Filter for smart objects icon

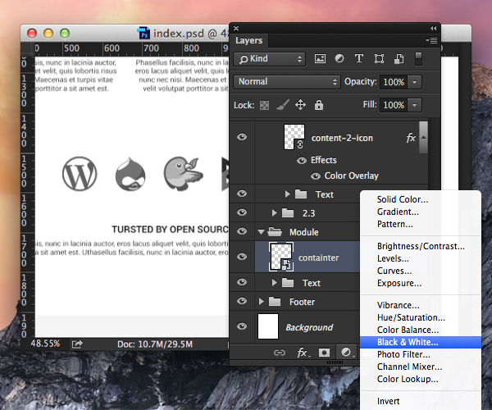point(399,59)
